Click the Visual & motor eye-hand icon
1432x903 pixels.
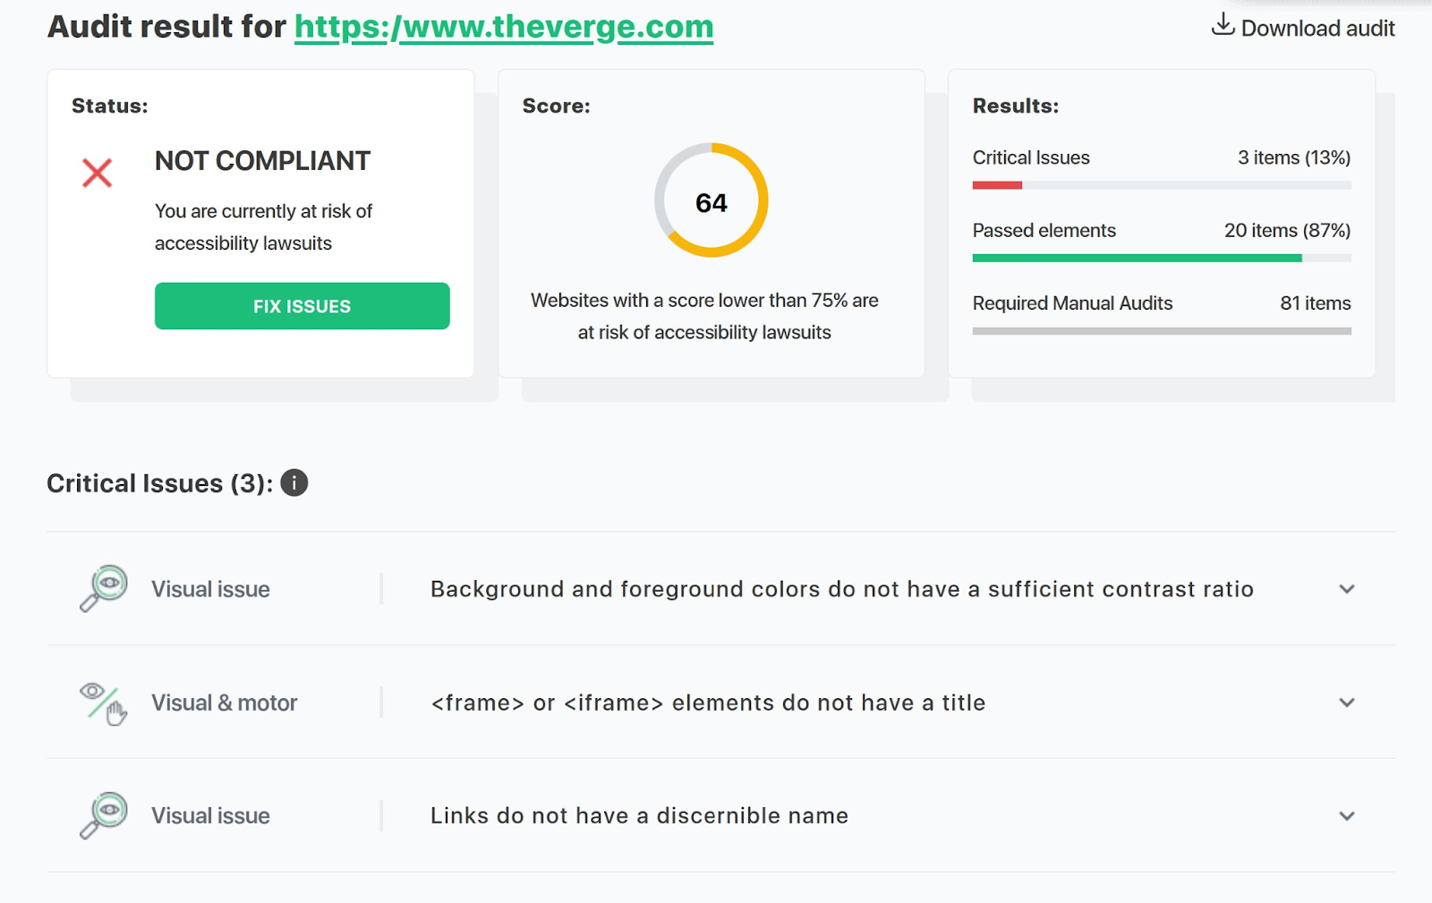pyautogui.click(x=104, y=703)
